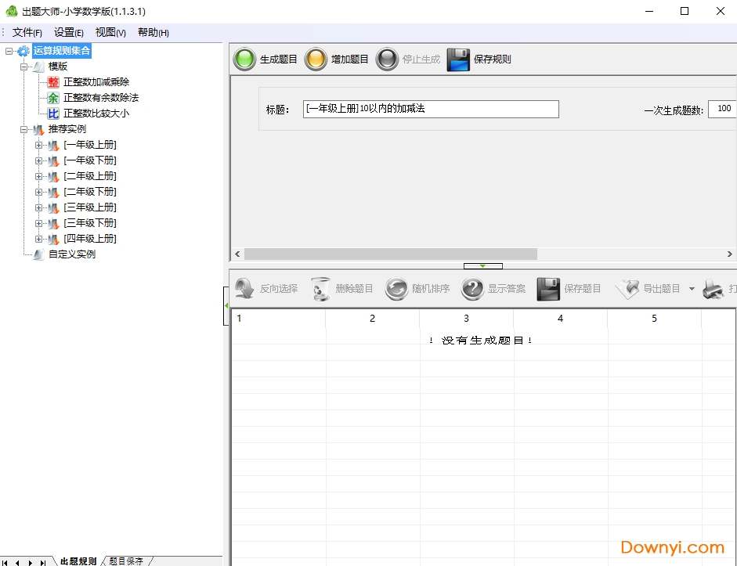Click the yellow 增加题目 add questions icon

click(316, 59)
